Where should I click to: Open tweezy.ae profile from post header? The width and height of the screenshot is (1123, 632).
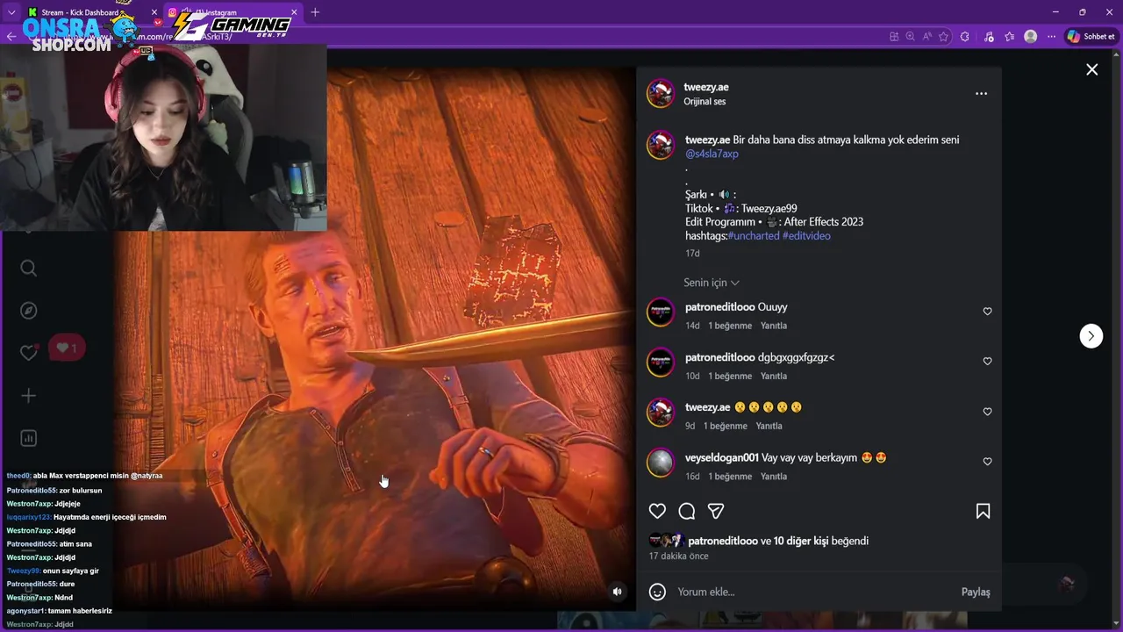(x=706, y=87)
